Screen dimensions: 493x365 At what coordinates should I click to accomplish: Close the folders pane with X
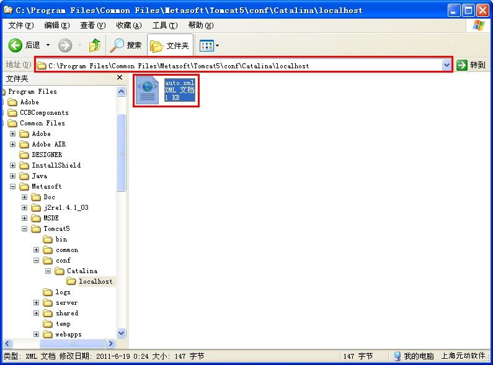pos(120,78)
